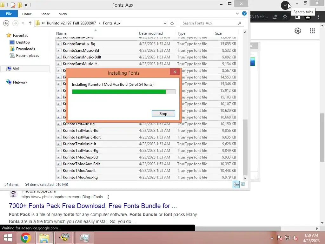Select the KurintoSansMusic-BdIt font file
325x244 pixels.
(146, 57)
